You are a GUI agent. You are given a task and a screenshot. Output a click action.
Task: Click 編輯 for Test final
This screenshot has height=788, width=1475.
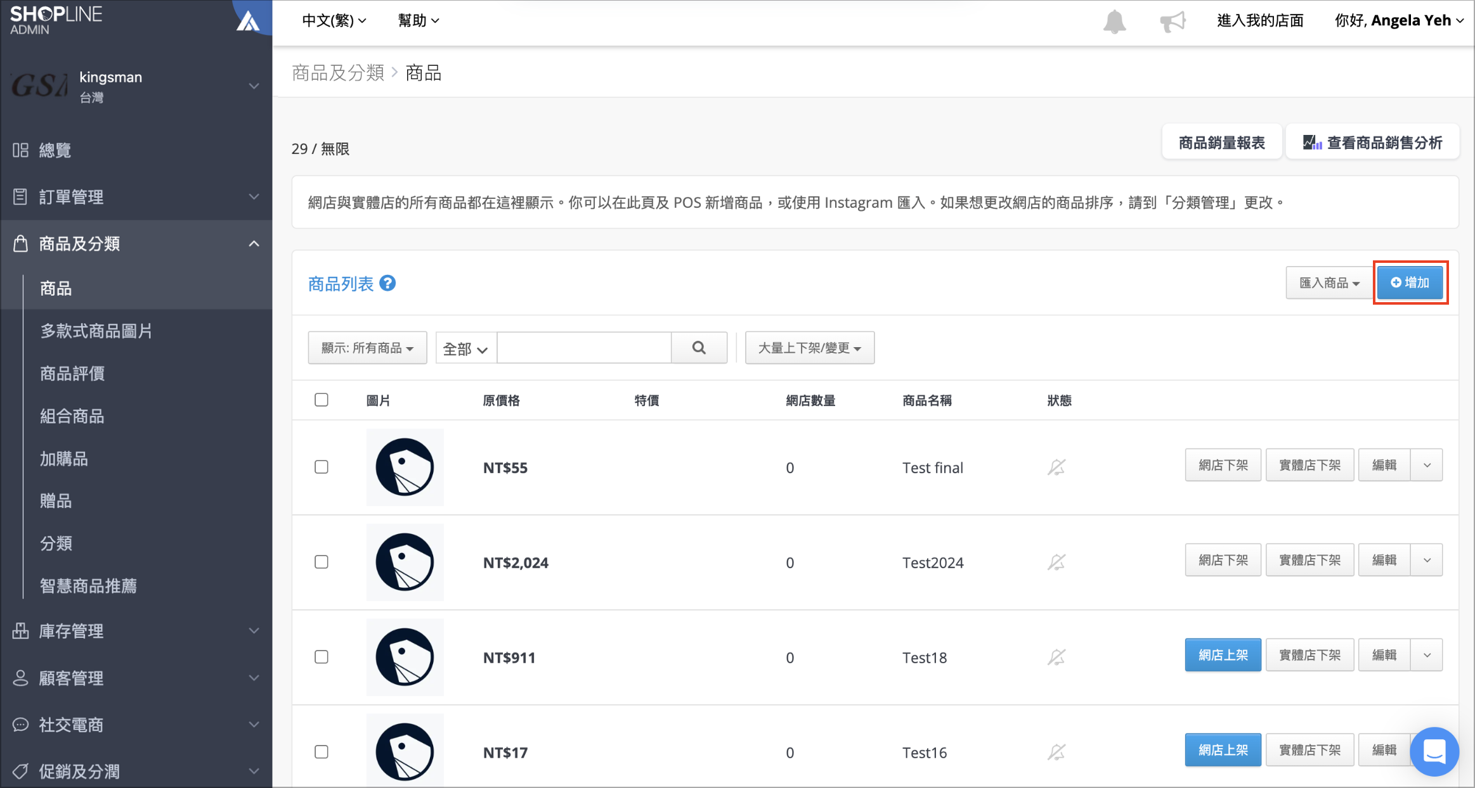click(x=1384, y=465)
